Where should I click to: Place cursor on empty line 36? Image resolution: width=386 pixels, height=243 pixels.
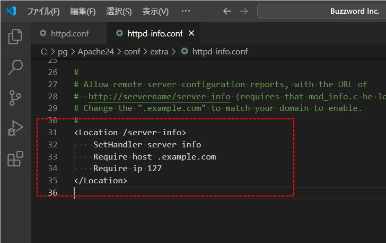(230, 192)
